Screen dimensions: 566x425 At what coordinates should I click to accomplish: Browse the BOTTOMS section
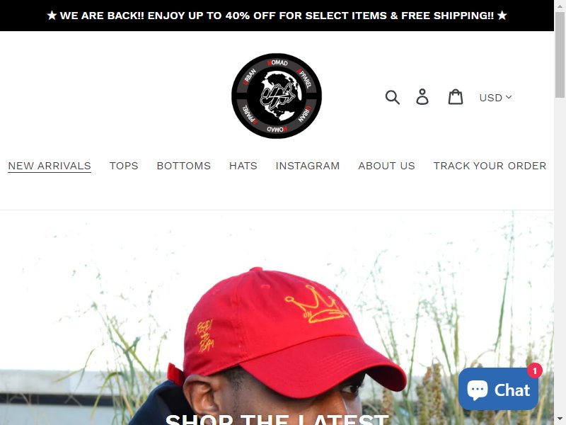(x=184, y=166)
